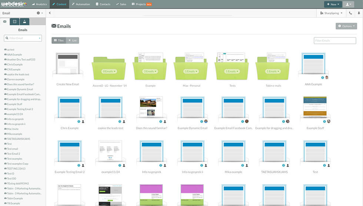The width and height of the screenshot is (363, 206).
Task: Select 'TESTING 23413' in the sidebar list
Action: [x=15, y=169]
